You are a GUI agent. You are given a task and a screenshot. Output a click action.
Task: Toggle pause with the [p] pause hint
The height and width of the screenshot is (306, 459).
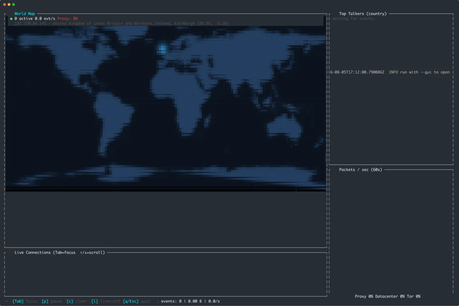click(52, 301)
